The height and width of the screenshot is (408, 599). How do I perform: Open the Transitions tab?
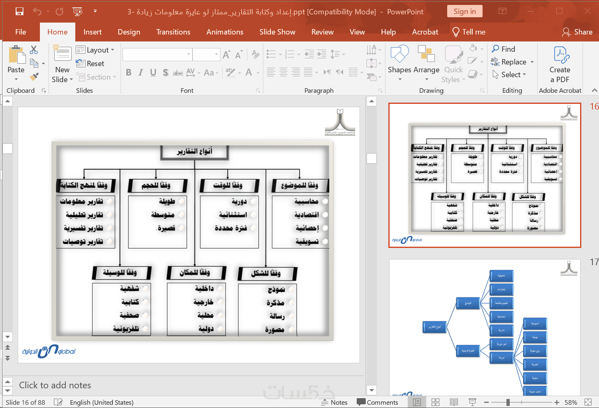[x=173, y=32]
